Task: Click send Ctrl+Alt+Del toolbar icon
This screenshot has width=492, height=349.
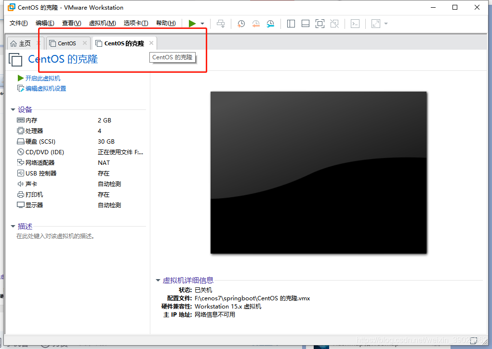Action: tap(221, 24)
